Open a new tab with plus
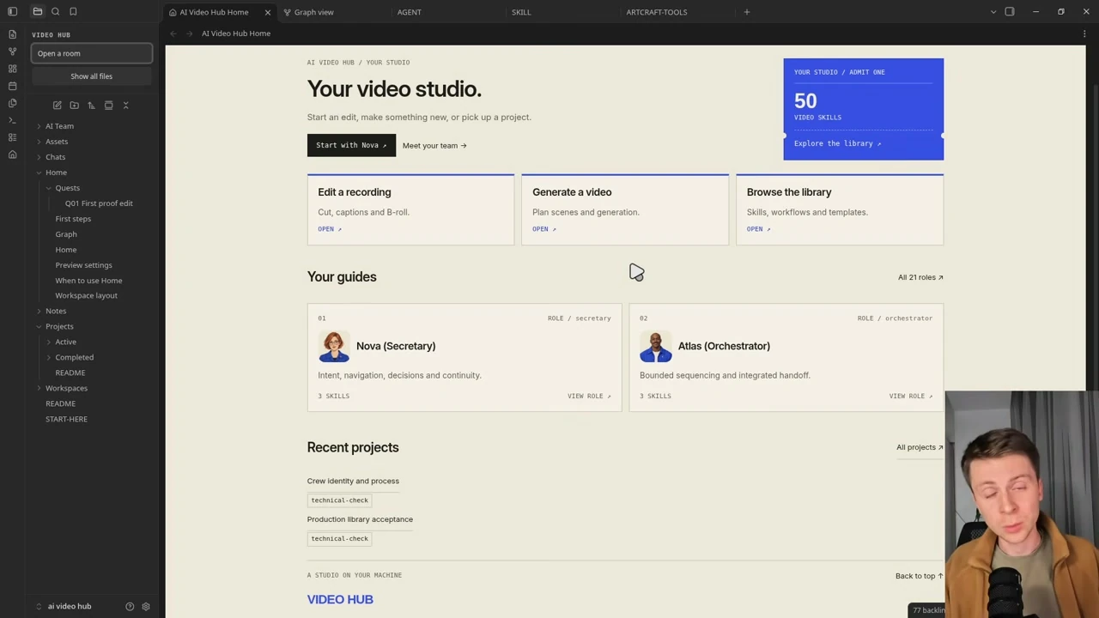This screenshot has width=1099, height=618. coord(747,12)
